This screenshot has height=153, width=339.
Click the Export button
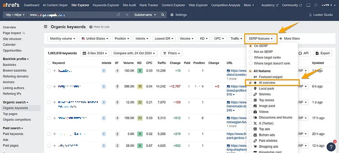pyautogui.click(x=322, y=53)
